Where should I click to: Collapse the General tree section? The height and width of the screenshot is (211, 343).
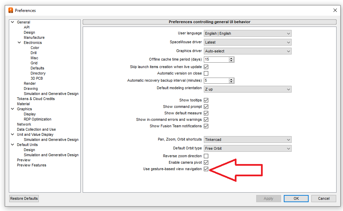(12, 22)
